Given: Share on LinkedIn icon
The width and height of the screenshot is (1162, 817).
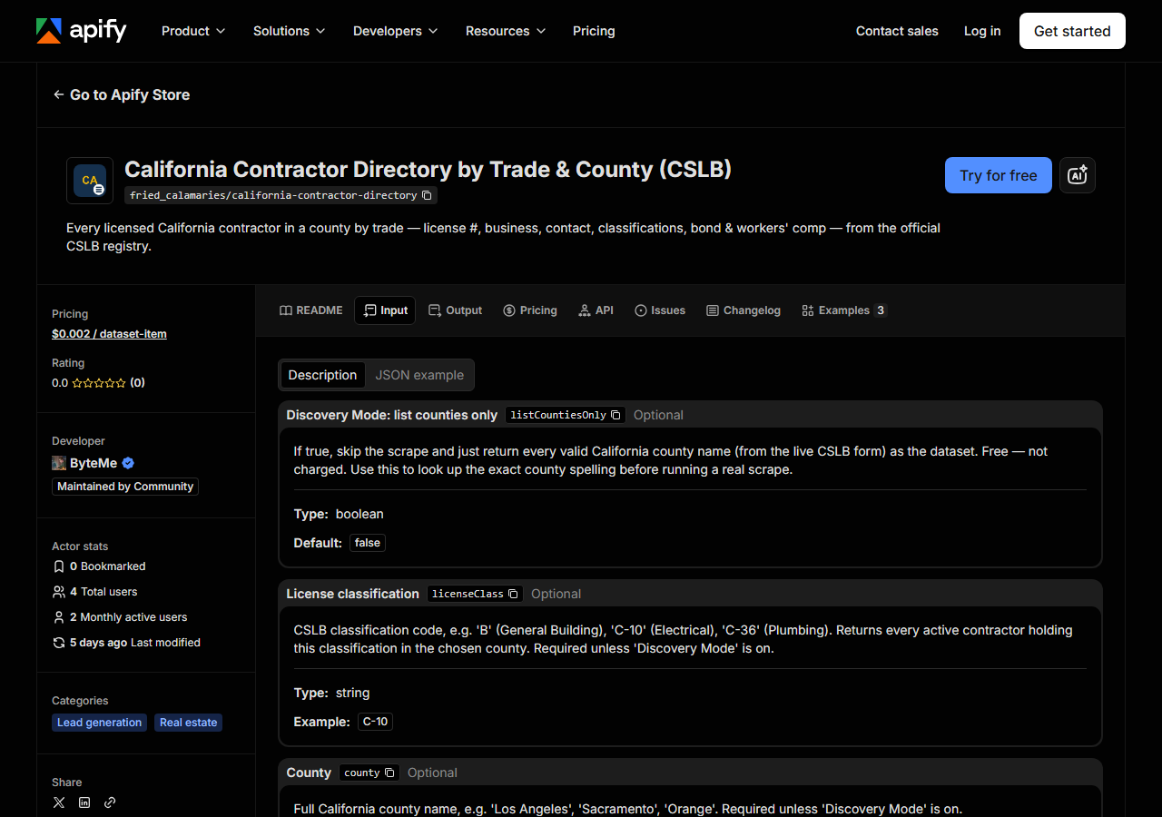Looking at the screenshot, I should (x=84, y=802).
